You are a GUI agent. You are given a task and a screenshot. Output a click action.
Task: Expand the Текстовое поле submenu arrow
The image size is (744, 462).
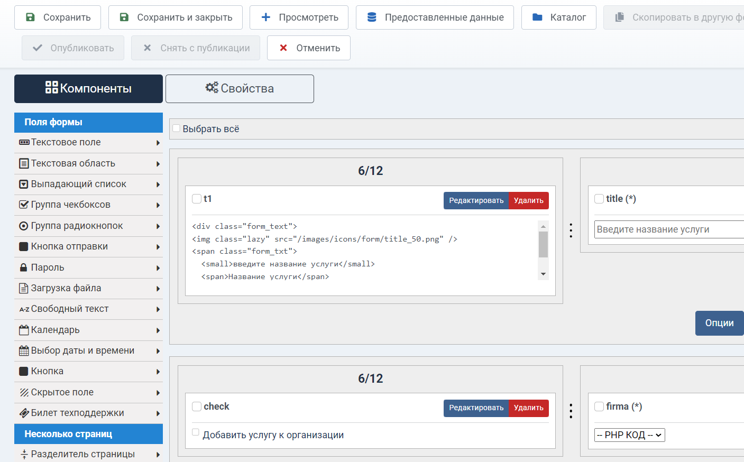(158, 143)
